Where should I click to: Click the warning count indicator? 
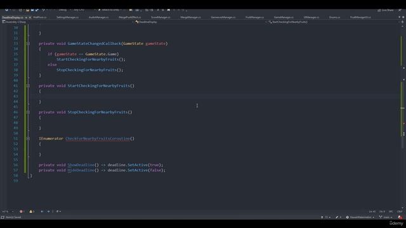click(32, 212)
